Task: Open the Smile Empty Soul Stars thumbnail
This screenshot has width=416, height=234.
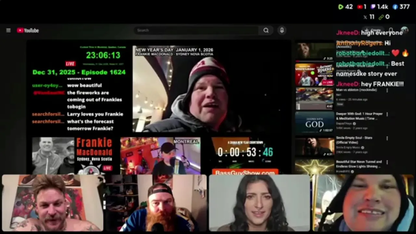Action: pyautogui.click(x=314, y=146)
